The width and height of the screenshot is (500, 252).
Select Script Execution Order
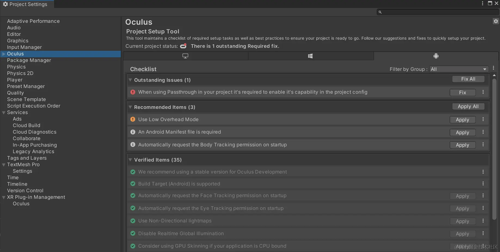click(x=34, y=106)
